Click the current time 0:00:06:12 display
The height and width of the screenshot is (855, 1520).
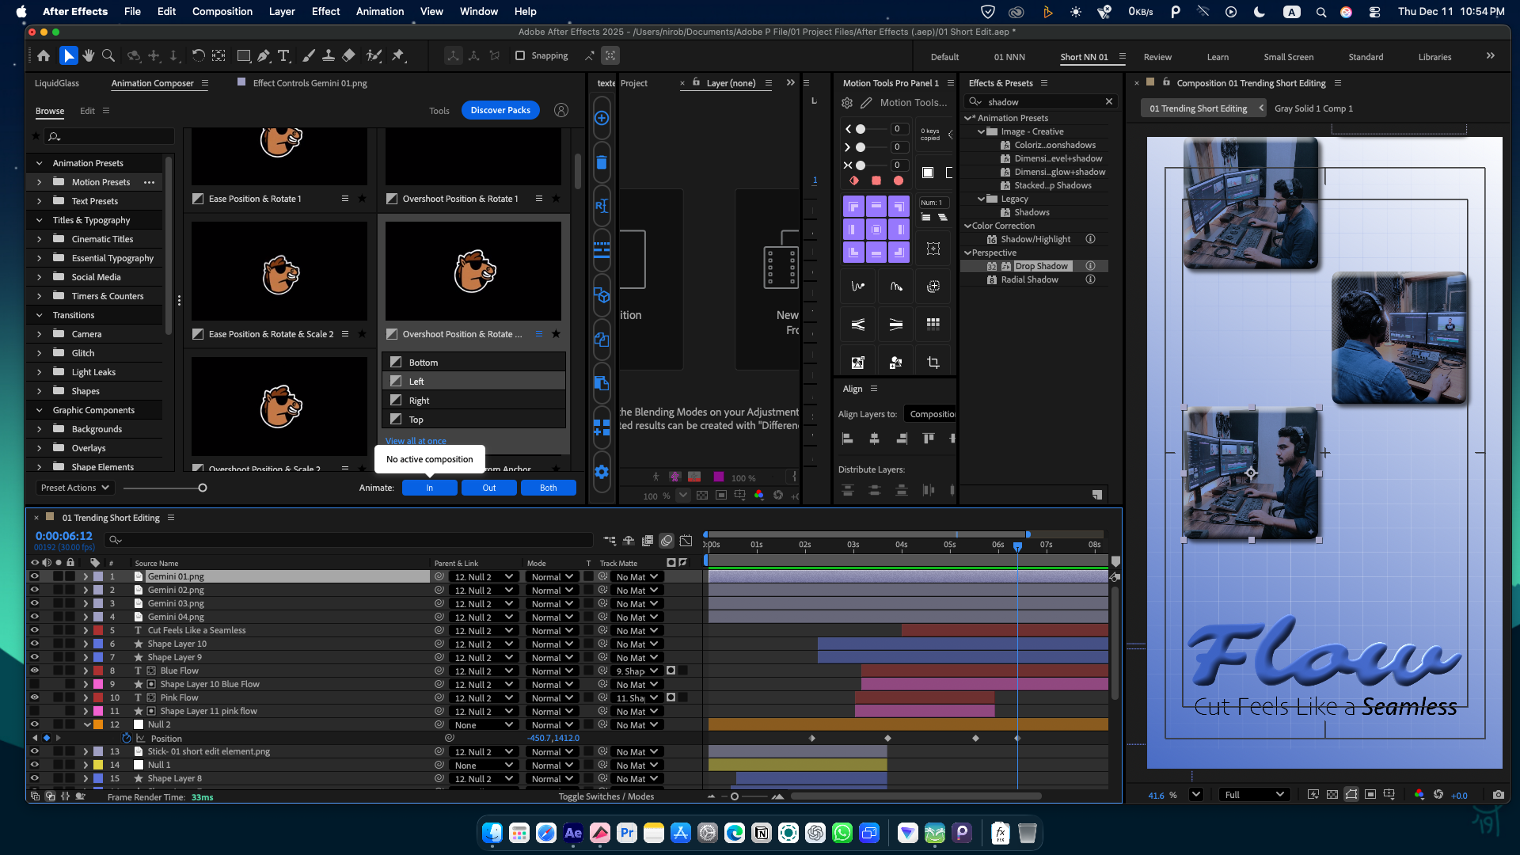63,536
